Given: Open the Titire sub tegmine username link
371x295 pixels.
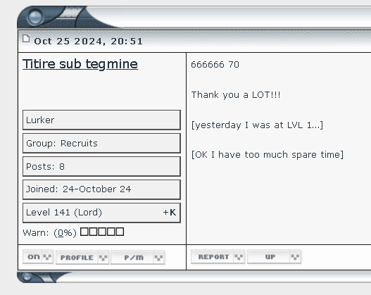Looking at the screenshot, I should click(80, 64).
